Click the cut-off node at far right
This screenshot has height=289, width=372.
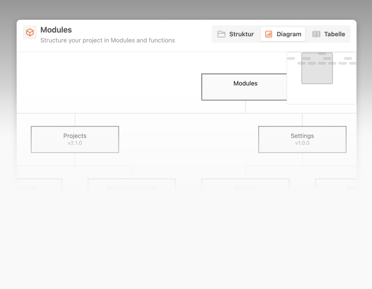[340, 186]
